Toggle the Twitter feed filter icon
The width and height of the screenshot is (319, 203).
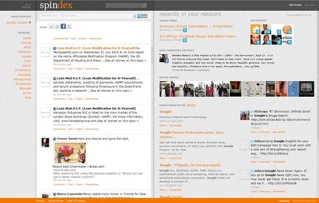(69, 26)
